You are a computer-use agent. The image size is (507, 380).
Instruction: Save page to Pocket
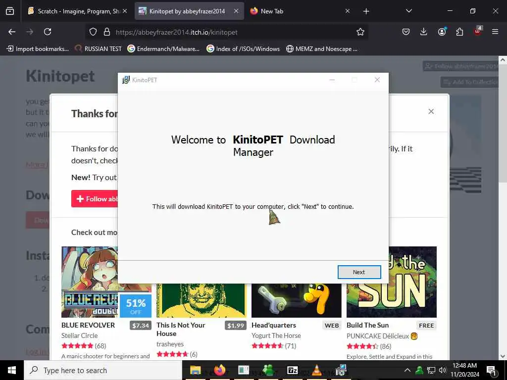(x=406, y=32)
